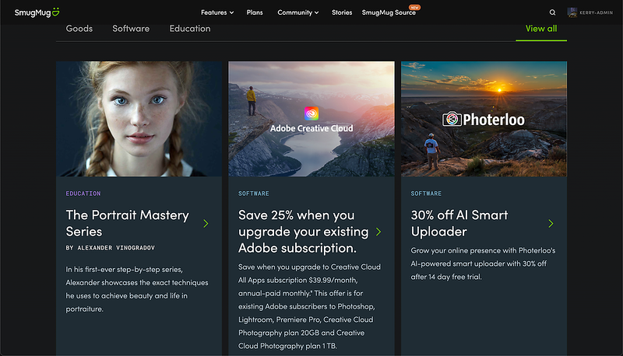Image resolution: width=623 pixels, height=356 pixels.
Task: Click the Creative Cloud All Apps offer description
Action: tap(309, 306)
